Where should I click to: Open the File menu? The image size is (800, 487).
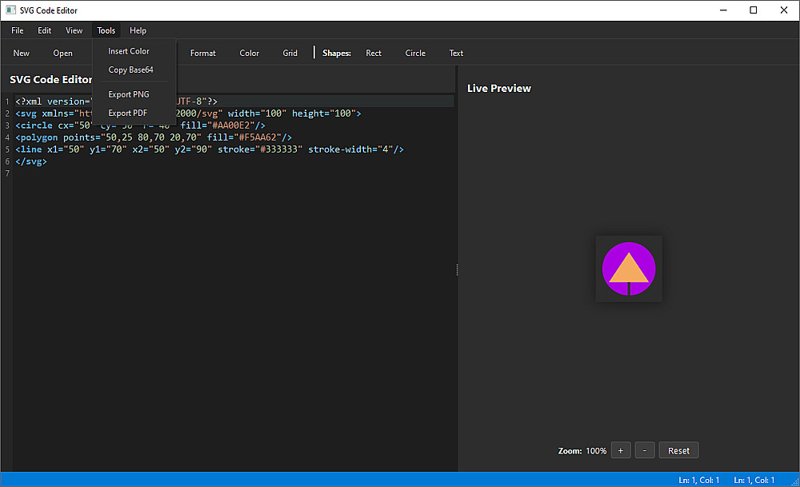tap(18, 30)
